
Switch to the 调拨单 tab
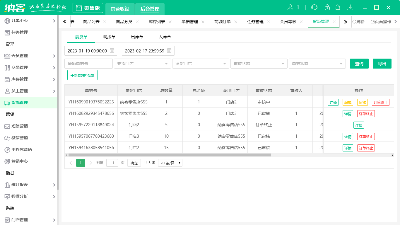(109, 37)
